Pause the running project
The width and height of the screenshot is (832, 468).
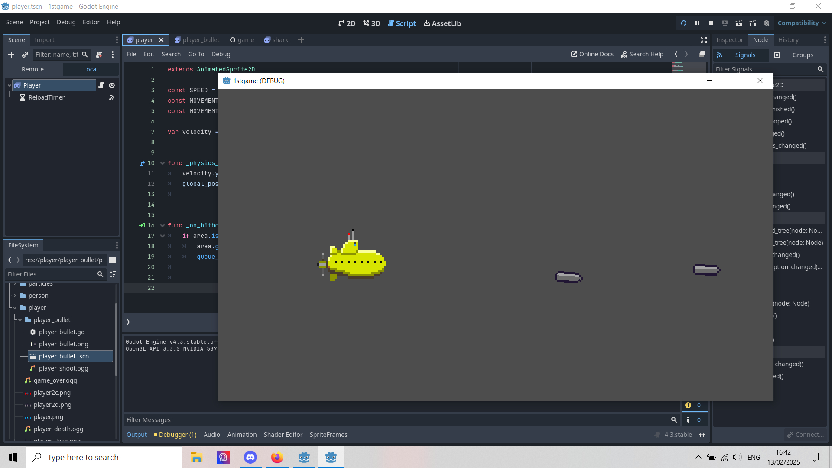click(x=697, y=23)
